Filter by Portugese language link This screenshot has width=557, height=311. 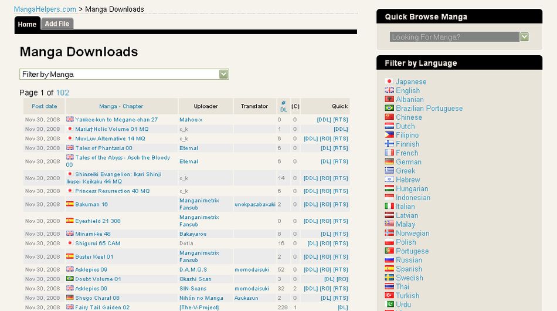click(x=412, y=251)
